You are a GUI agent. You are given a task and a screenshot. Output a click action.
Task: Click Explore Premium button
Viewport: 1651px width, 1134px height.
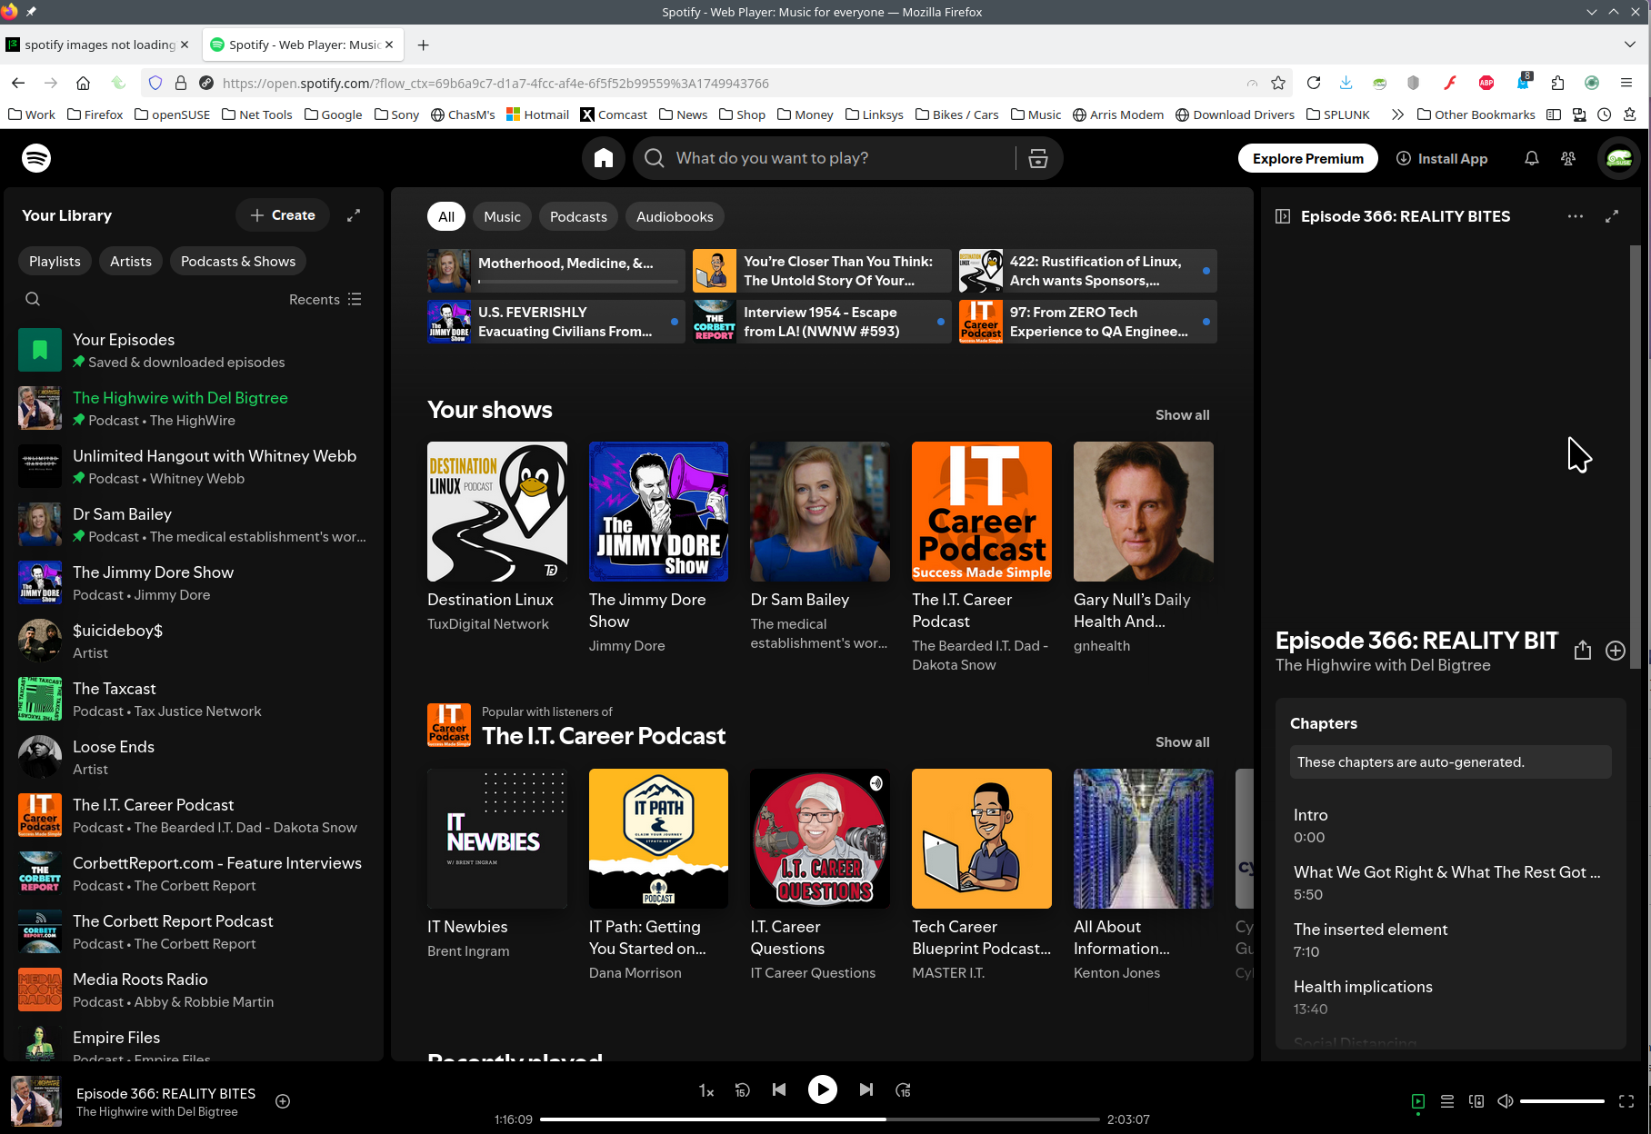1308,158
